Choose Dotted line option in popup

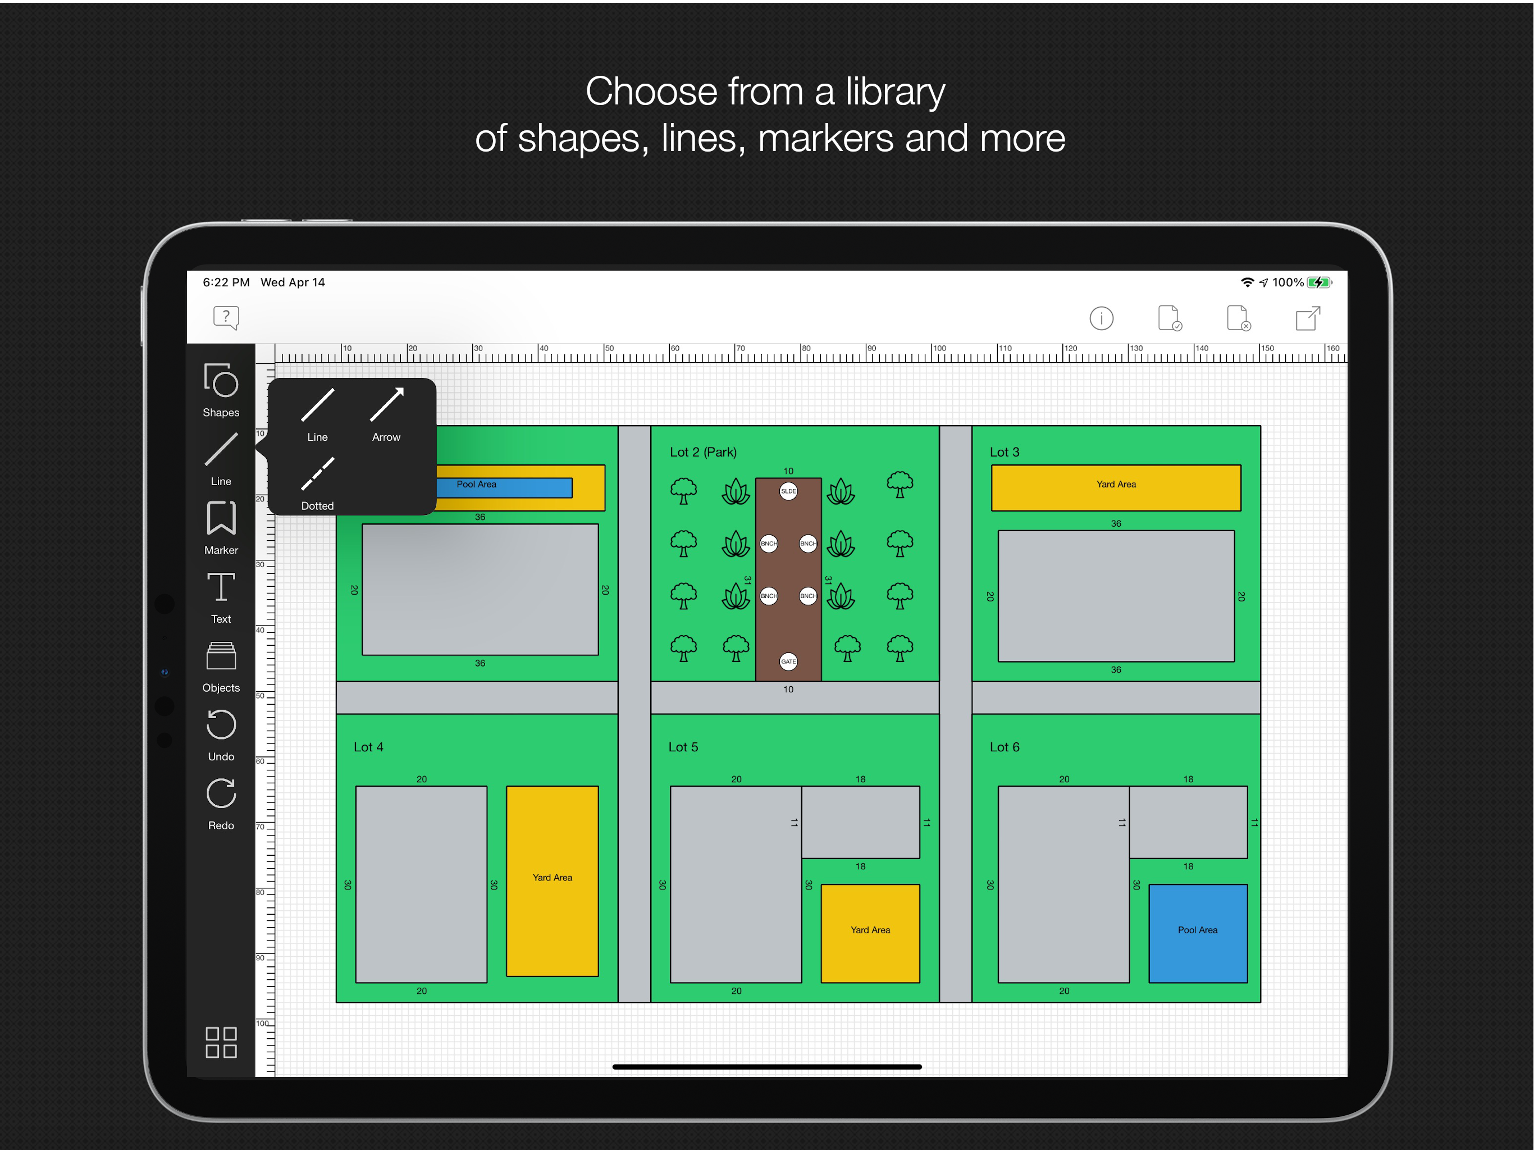coord(318,483)
